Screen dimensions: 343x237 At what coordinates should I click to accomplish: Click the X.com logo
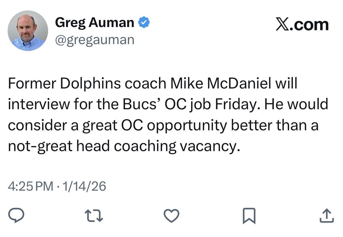[x=302, y=24]
